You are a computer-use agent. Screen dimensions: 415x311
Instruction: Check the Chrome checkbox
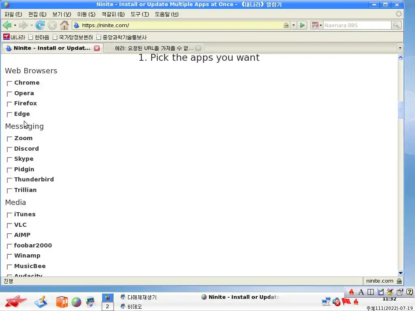pos(9,83)
